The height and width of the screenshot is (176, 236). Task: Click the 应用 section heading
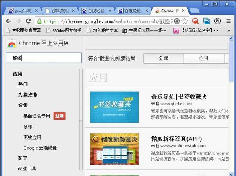click(98, 78)
